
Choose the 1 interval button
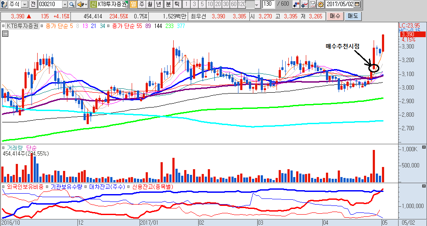point(186,4)
